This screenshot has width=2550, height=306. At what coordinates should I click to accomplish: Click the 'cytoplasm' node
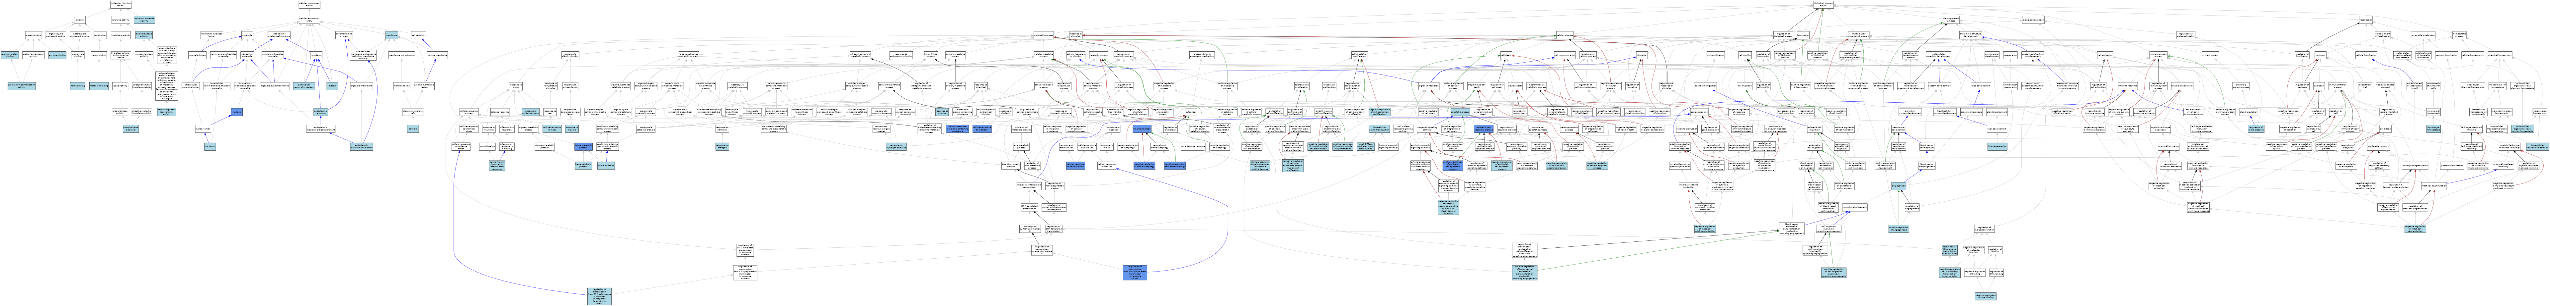coord(317,55)
